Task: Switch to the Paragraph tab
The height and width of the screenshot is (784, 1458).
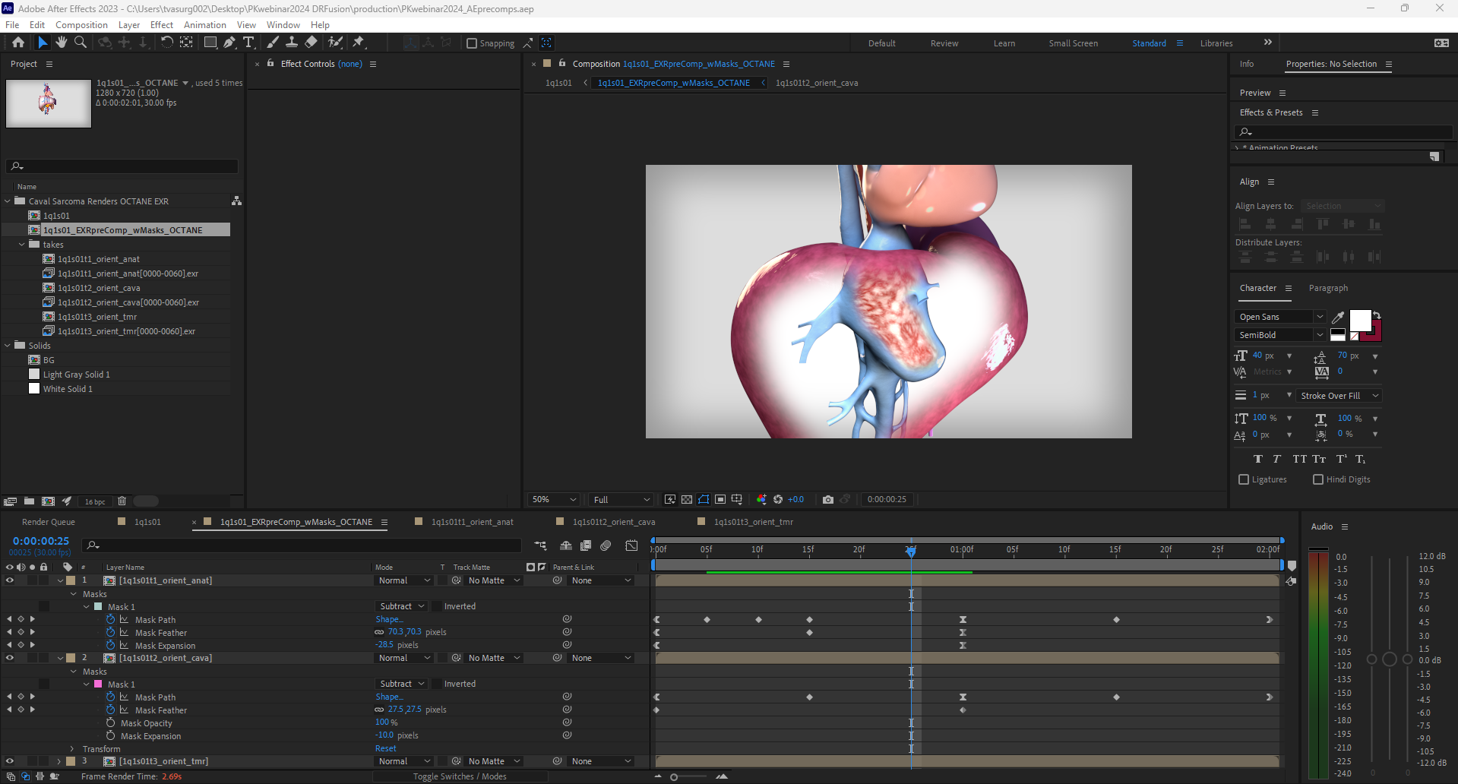Action: (x=1328, y=288)
